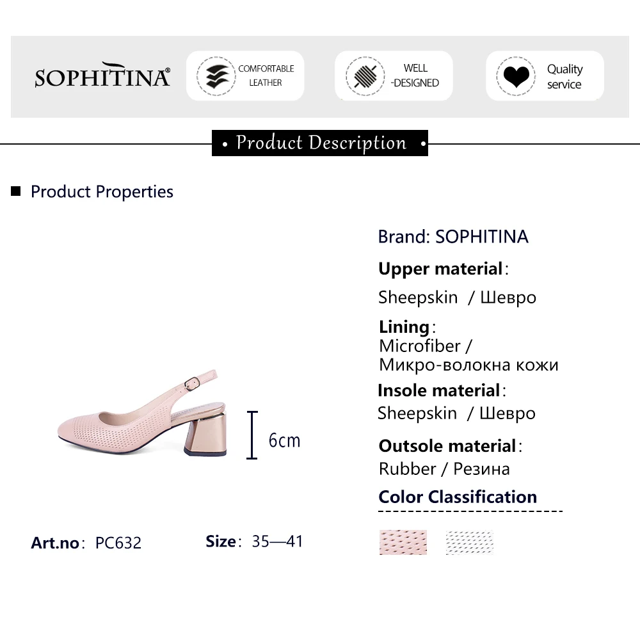Click the Size 35—41 text
This screenshot has height=640, width=640.
(254, 541)
